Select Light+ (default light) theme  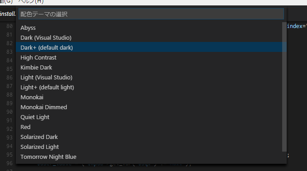[x=151, y=87]
